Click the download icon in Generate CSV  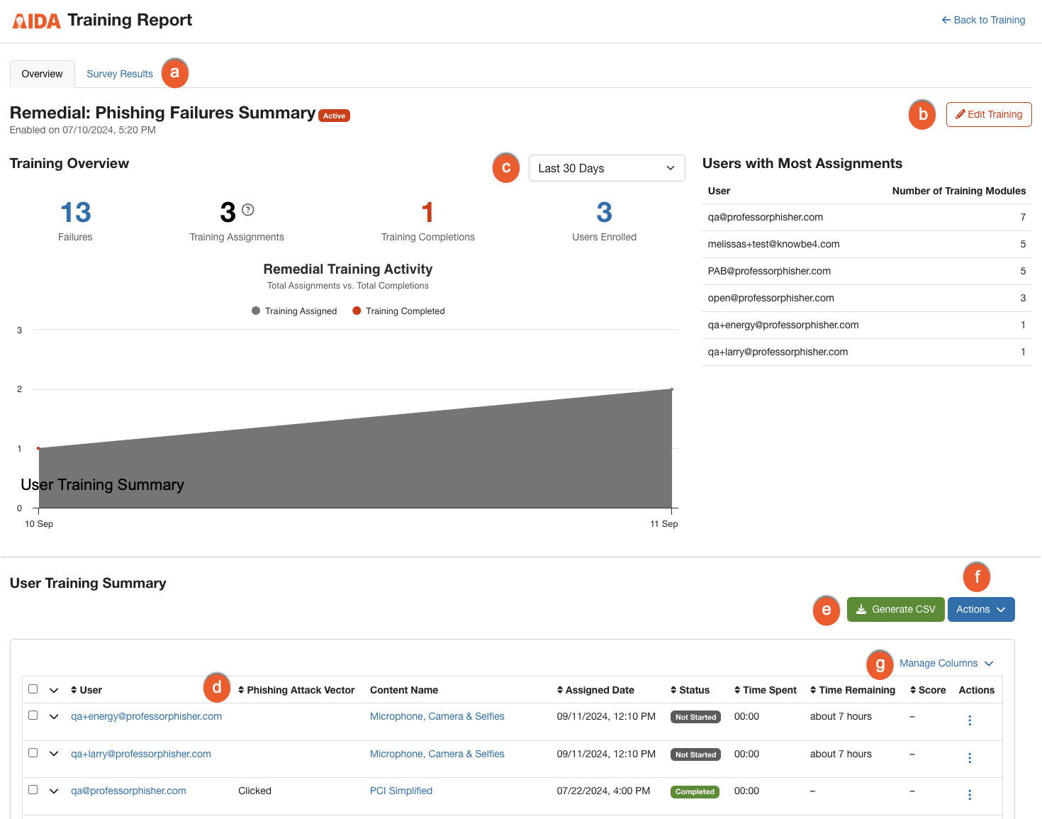click(x=862, y=609)
